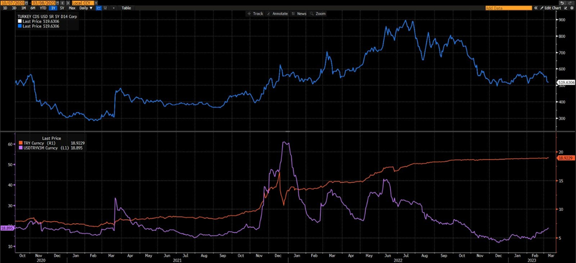Click the line chart type icon

point(98,8)
